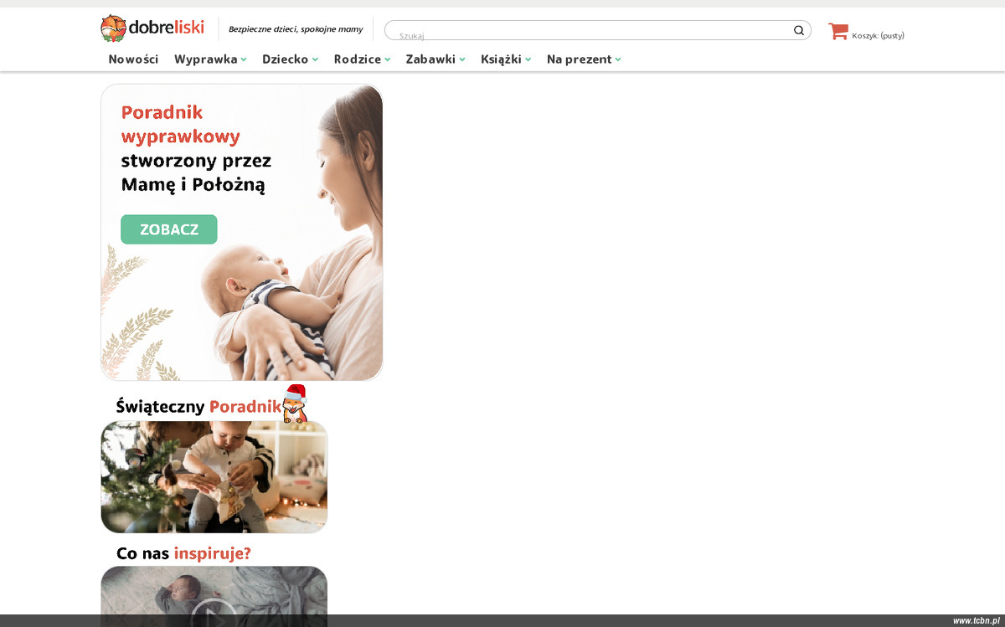The image size is (1005, 627).
Task: Click the Koszyk: (pusty) cart link
Action: [x=878, y=35]
